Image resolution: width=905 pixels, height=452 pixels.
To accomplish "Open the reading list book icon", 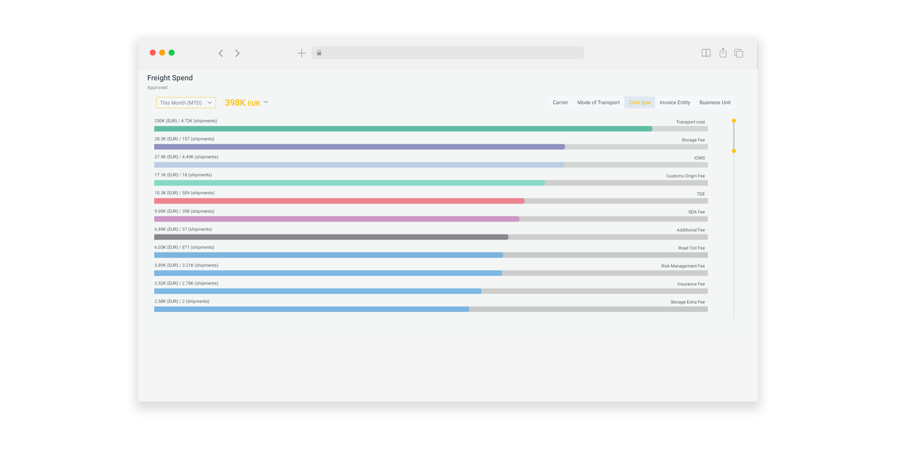I will point(706,53).
